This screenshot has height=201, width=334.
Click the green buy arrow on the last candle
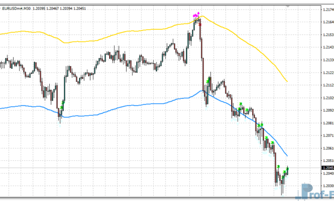click(x=287, y=169)
